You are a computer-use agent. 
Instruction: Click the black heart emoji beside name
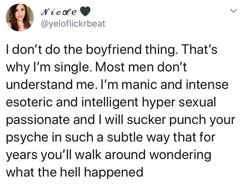[85, 11]
